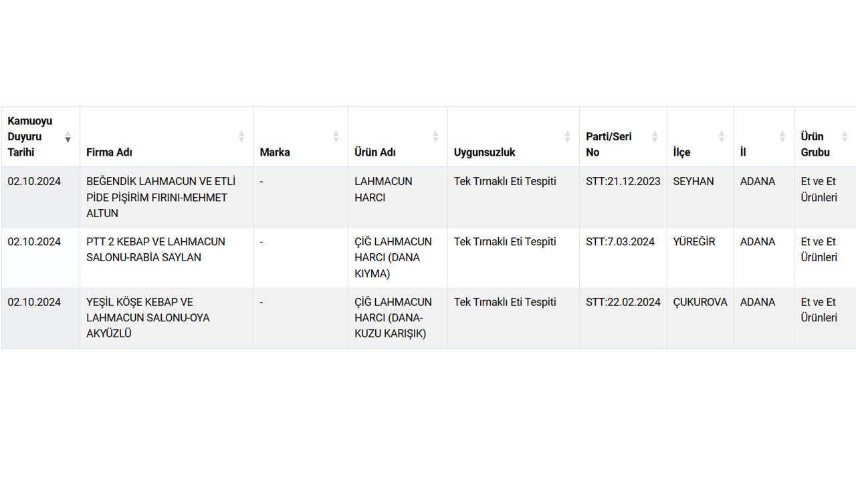Viewport: 856px width, 481px height.
Task: Click sort arrows in Firma Adı column
Action: 241,137
